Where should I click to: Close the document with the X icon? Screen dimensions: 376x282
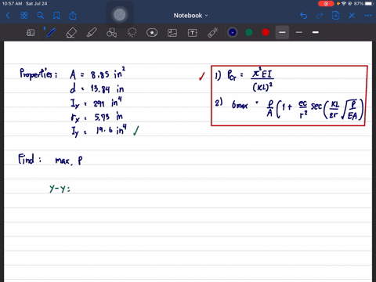point(352,16)
